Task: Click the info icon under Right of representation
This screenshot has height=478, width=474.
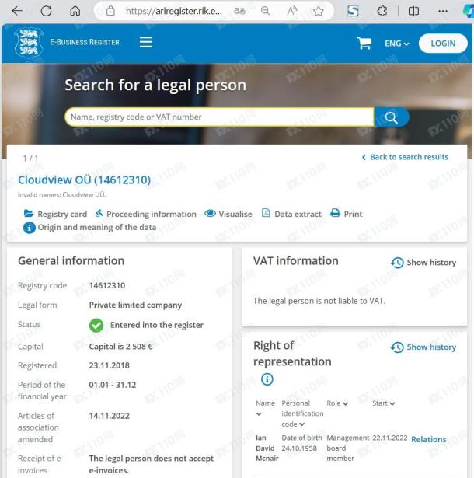Action: [x=267, y=379]
